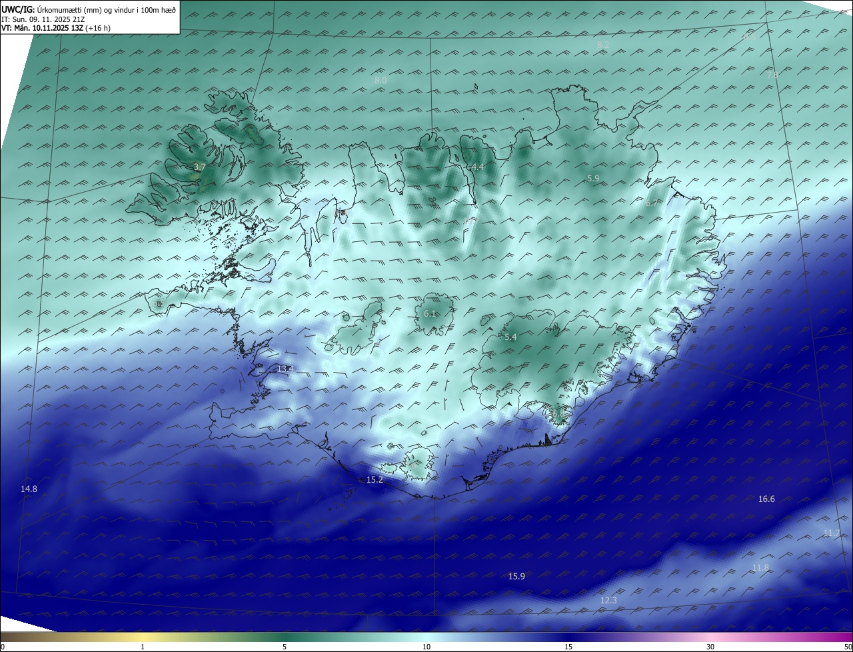Click the legend tick label 0

(3, 647)
